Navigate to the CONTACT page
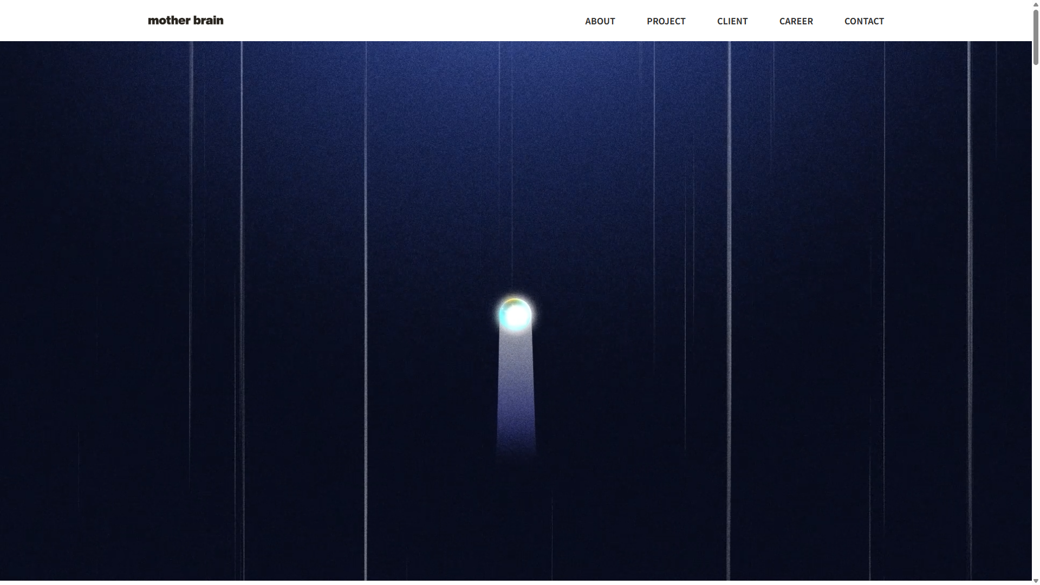 click(863, 21)
